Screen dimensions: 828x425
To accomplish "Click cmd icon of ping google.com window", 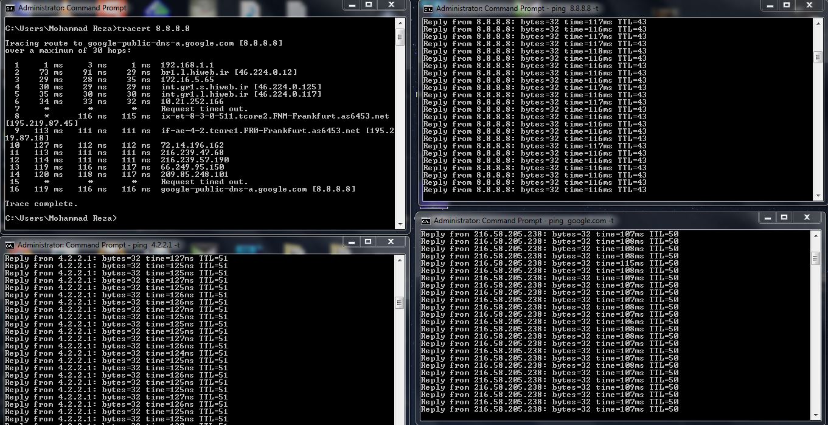I will tap(426, 221).
